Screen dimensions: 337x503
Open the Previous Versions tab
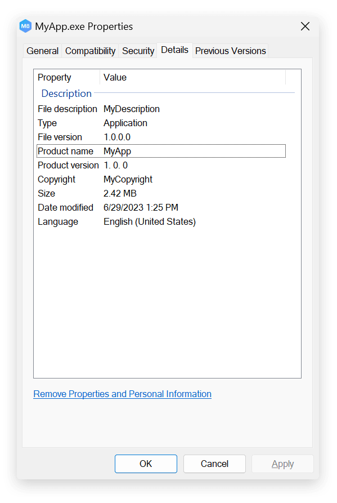[x=230, y=51]
